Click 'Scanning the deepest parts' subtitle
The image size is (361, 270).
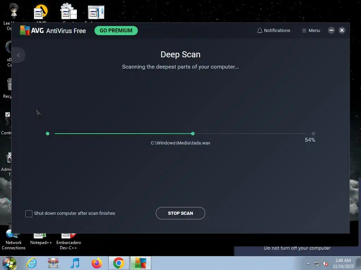[x=180, y=67]
